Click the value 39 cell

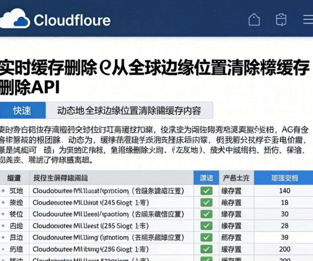point(284,238)
